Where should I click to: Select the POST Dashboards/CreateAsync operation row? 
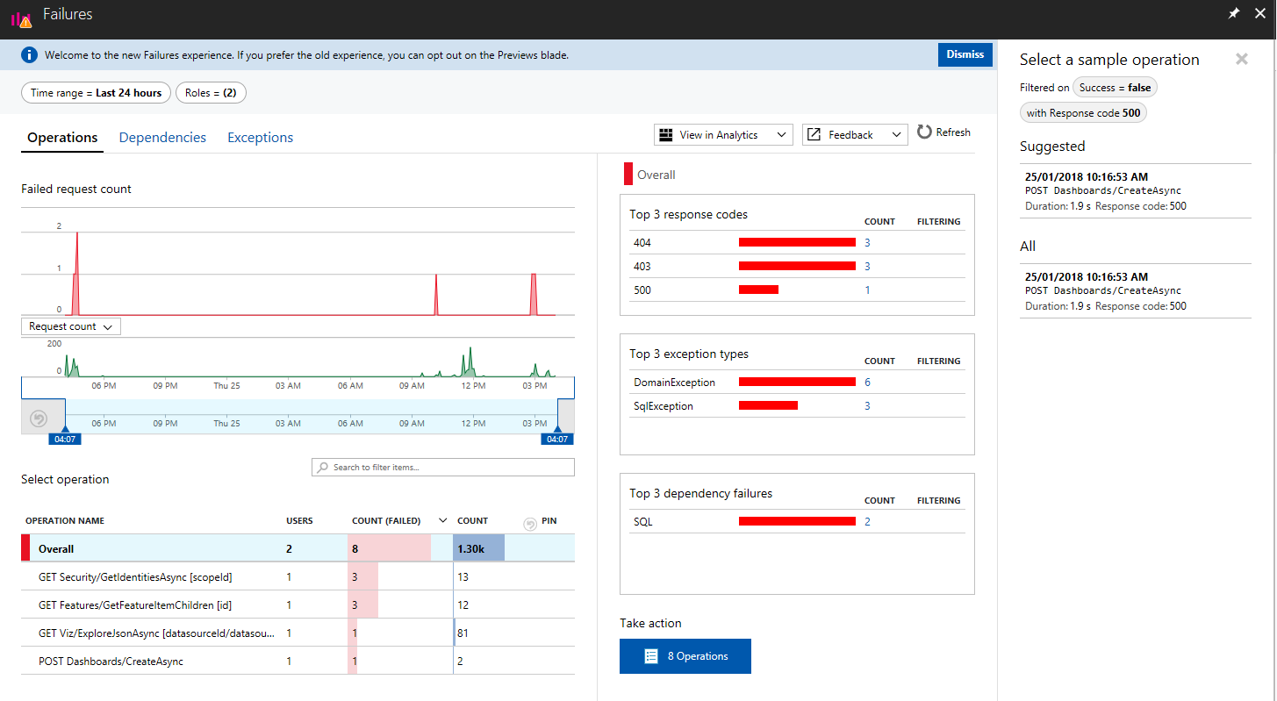coord(111,662)
